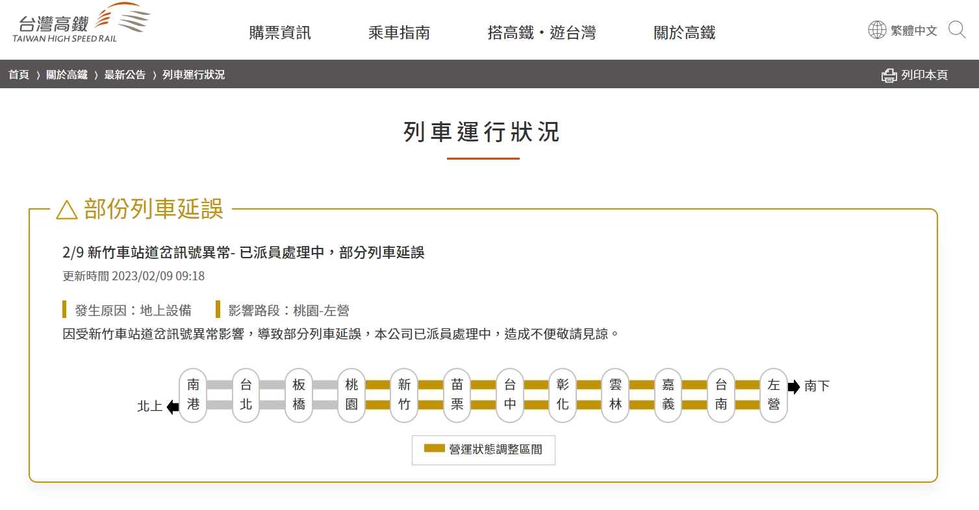Viewport: 979px width, 510px height.
Task: Click the 營運狀態調整區間 legend text
Action: [496, 449]
